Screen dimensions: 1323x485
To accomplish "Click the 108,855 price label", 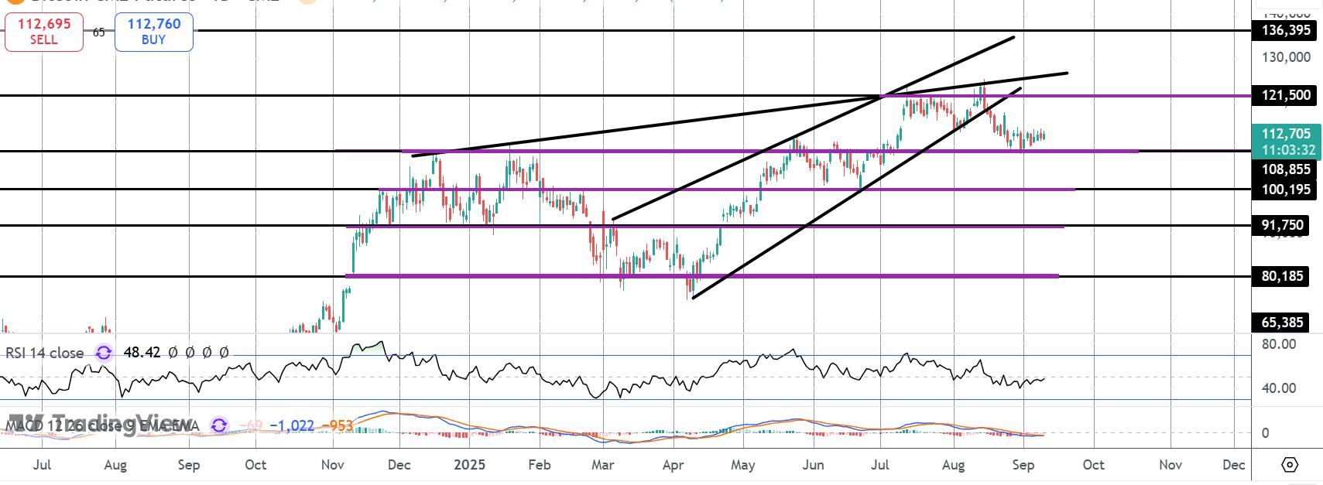I will pyautogui.click(x=1285, y=169).
